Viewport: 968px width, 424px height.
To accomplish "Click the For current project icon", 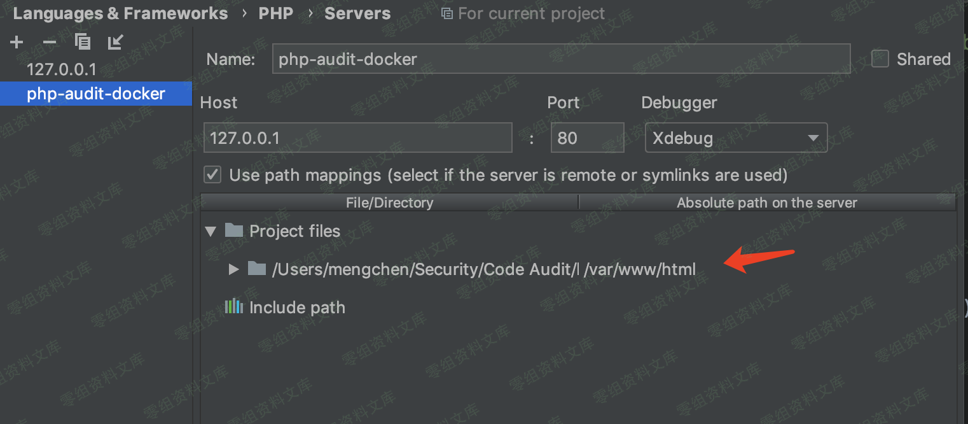I will (x=446, y=13).
